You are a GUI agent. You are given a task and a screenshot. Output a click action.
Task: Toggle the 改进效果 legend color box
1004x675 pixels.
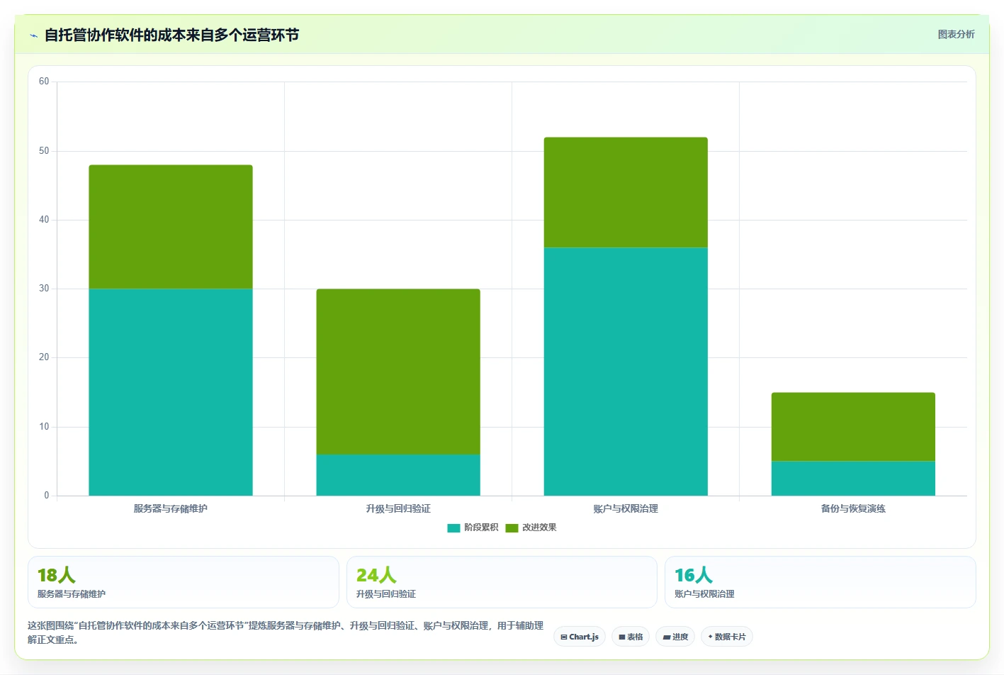[512, 528]
